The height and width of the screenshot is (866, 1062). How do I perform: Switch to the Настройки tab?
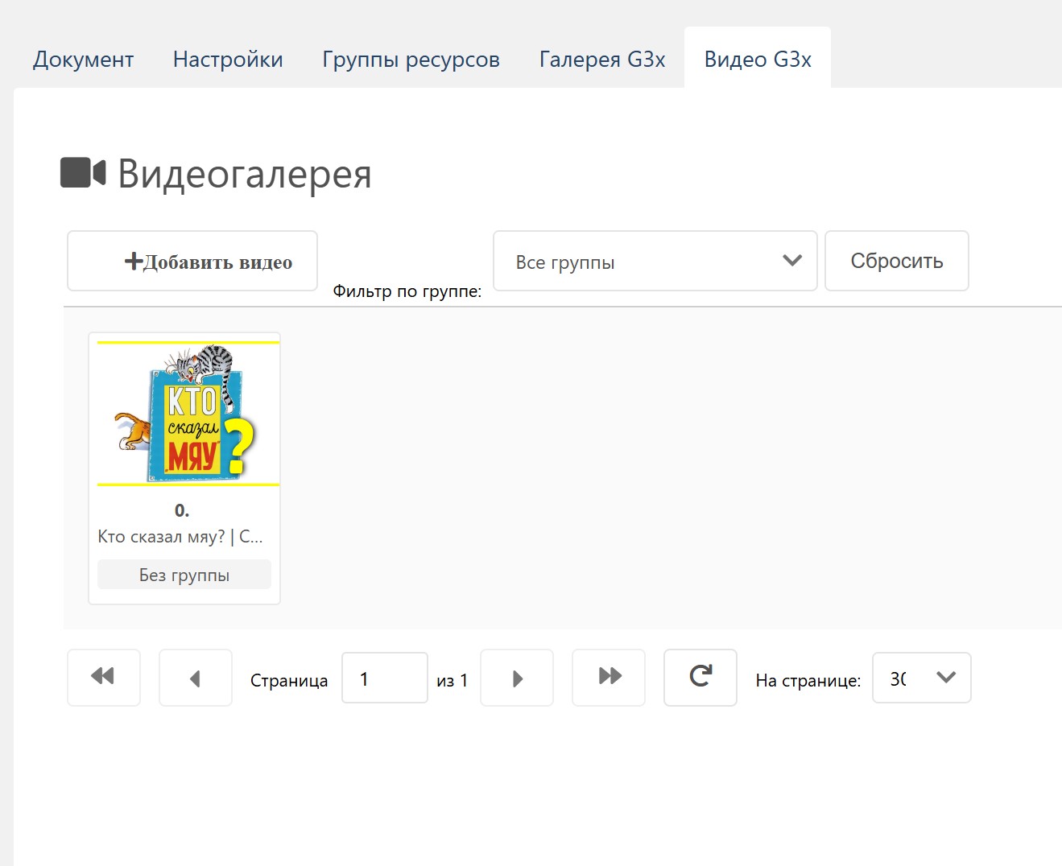[x=228, y=60]
